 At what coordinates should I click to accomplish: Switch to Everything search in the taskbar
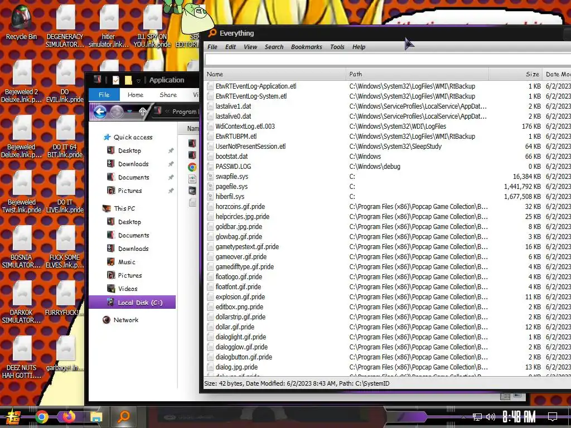[x=124, y=416]
